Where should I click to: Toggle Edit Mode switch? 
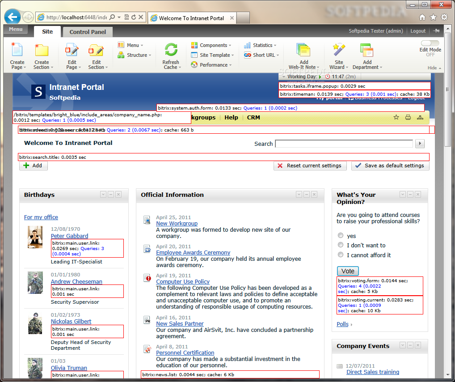point(430,43)
